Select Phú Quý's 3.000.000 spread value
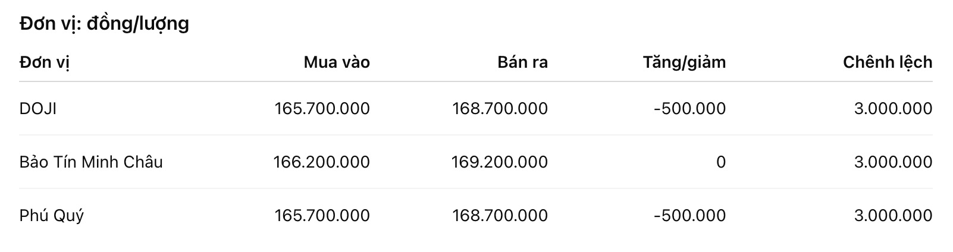 (893, 215)
